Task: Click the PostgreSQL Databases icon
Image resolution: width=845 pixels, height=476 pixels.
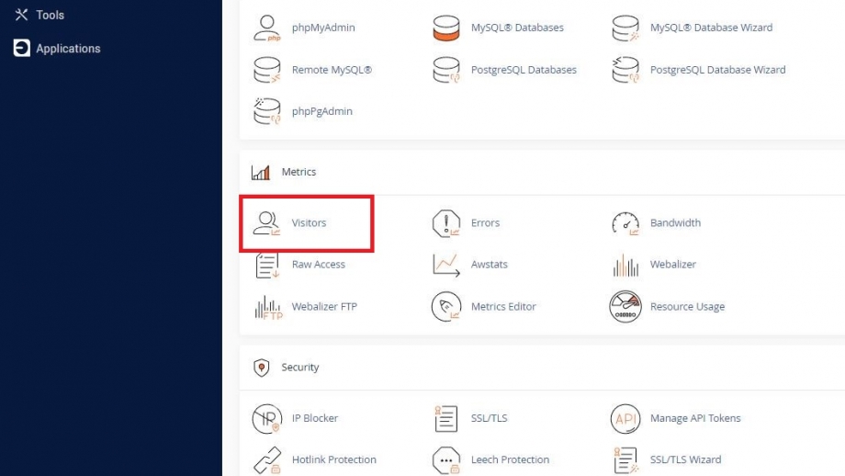Action: pyautogui.click(x=446, y=70)
